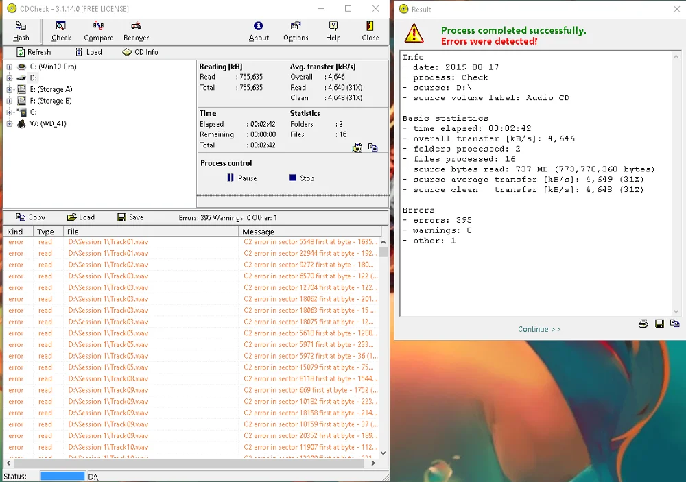Open the Recover tool
Viewport: 686px width, 482px height.
pyautogui.click(x=136, y=31)
